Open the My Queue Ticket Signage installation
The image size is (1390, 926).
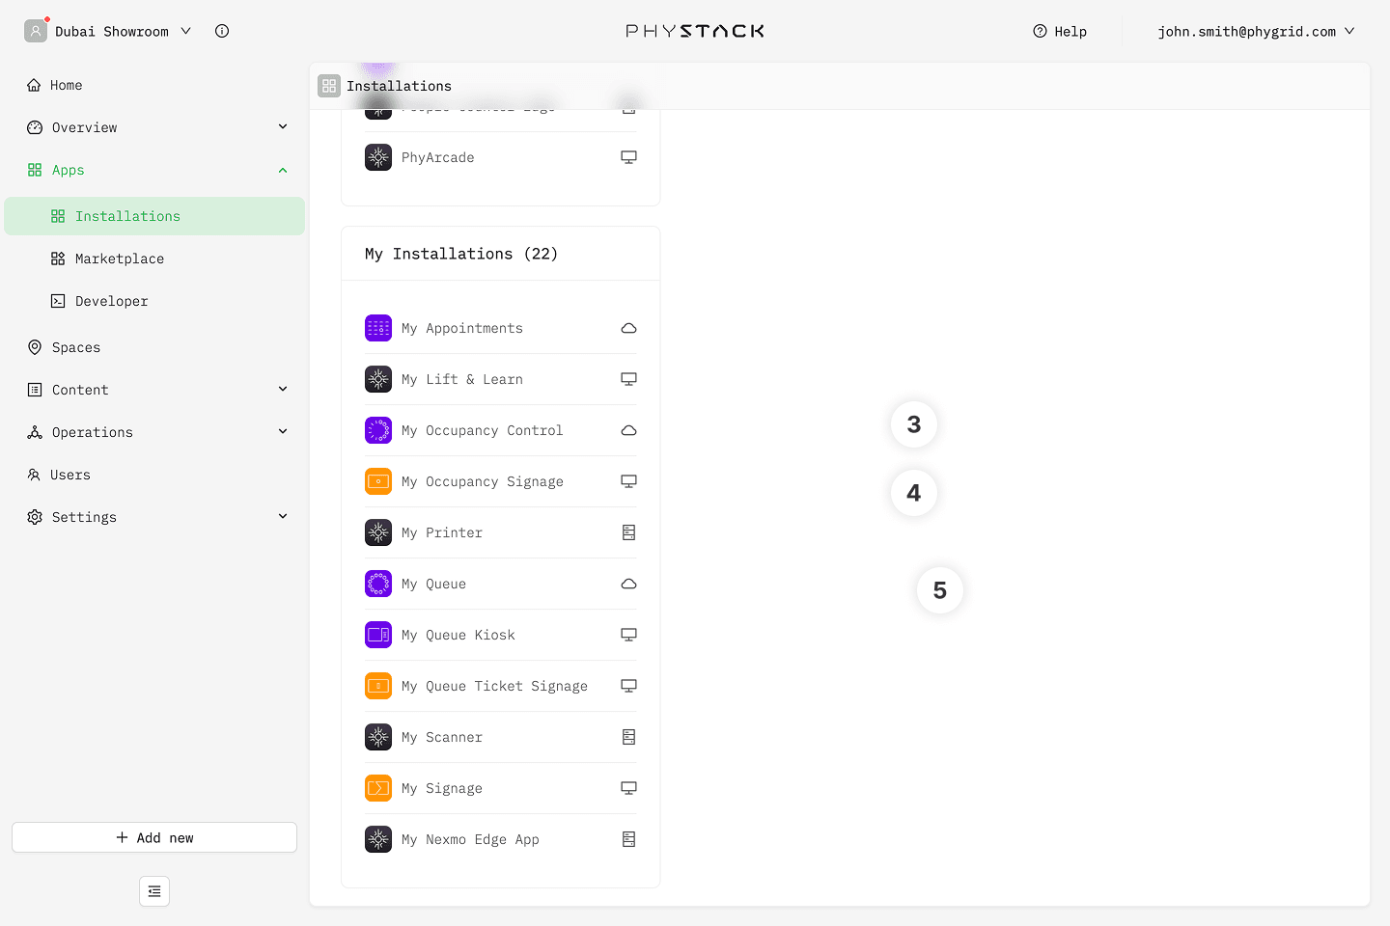[501, 686]
